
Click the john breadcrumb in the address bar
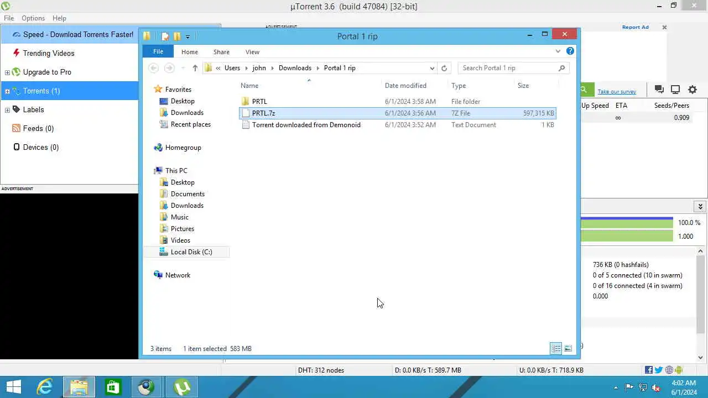coord(259,68)
